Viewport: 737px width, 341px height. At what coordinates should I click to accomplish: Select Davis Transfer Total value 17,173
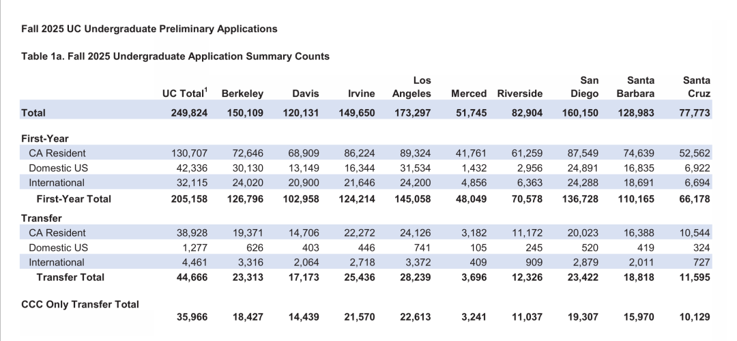304,277
